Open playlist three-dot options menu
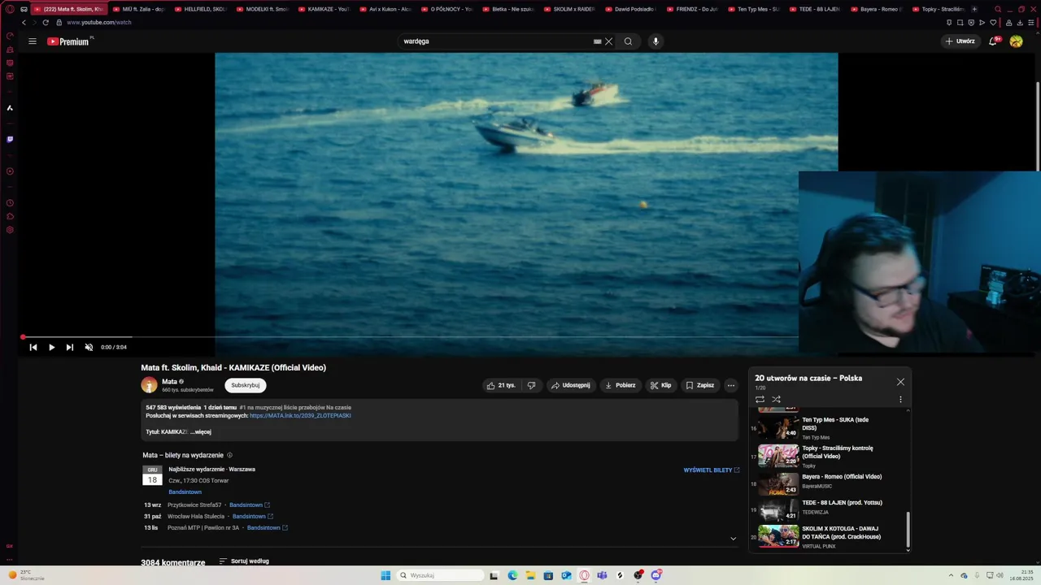1041x585 pixels. [900, 399]
